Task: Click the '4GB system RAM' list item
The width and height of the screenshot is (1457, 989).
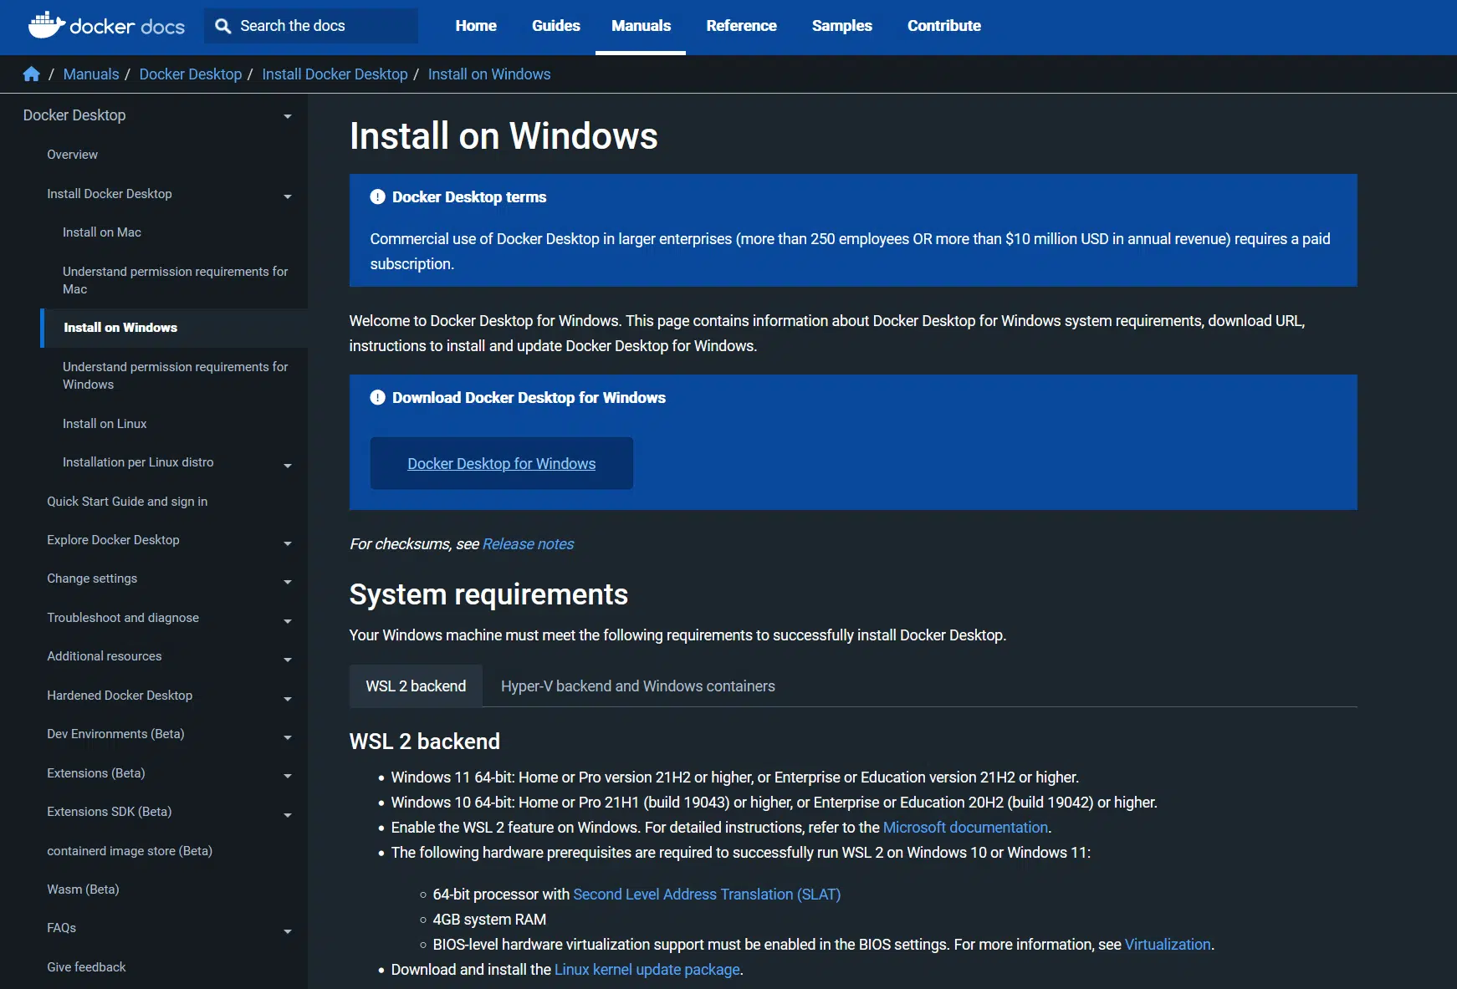Action: [489, 920]
